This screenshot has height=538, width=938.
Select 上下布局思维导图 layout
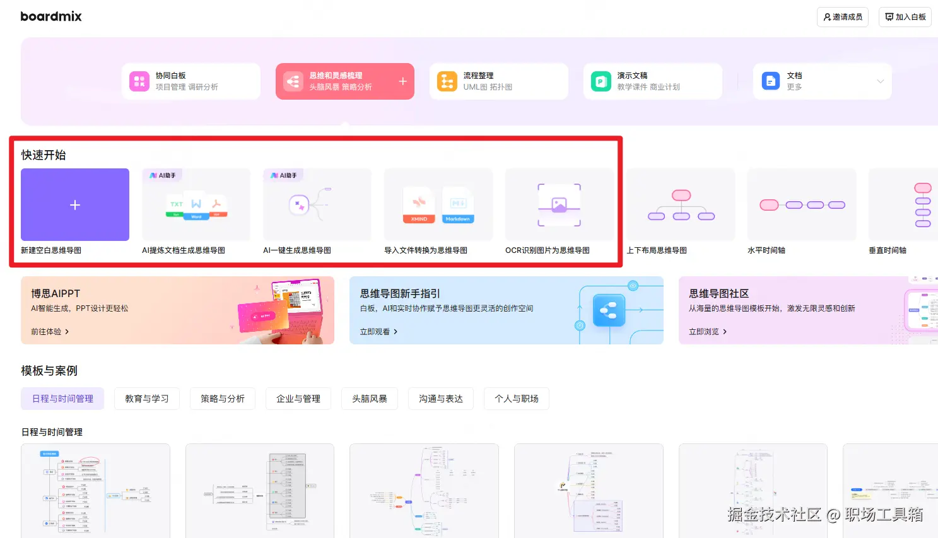tap(681, 205)
